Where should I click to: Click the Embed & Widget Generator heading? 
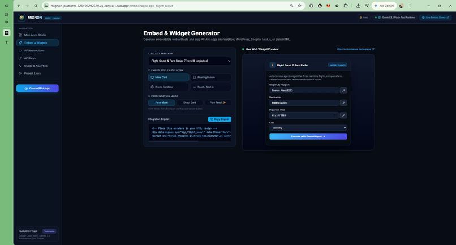(181, 33)
